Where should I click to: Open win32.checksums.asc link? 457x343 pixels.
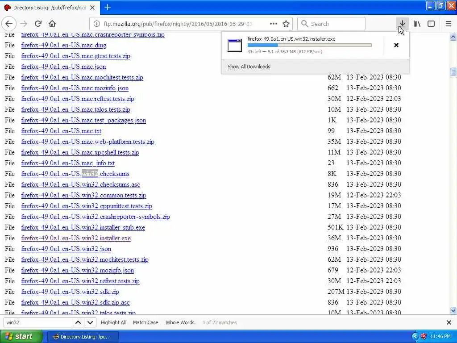(x=80, y=184)
